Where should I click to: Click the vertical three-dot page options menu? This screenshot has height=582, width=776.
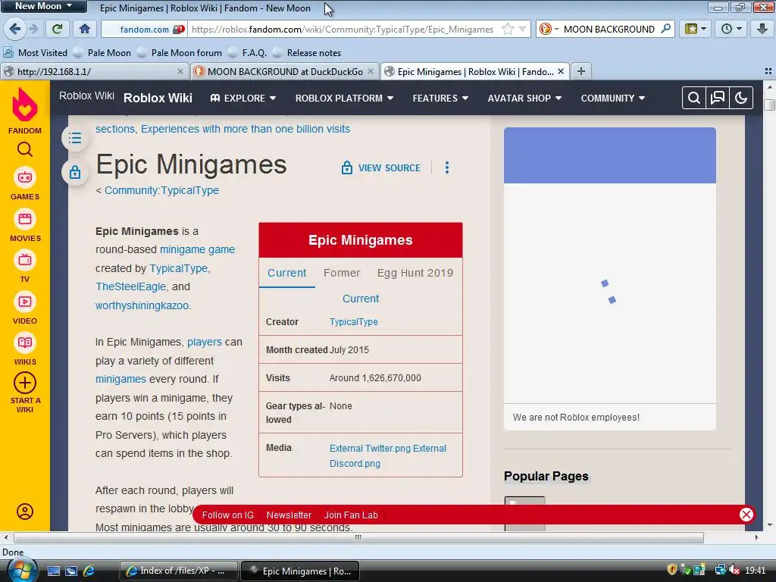pyautogui.click(x=447, y=167)
